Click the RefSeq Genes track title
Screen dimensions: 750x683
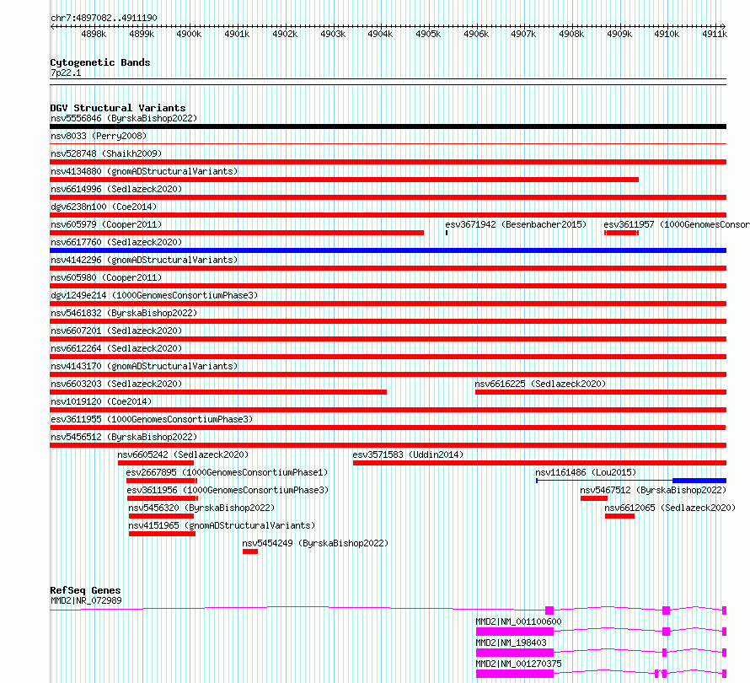(85, 590)
